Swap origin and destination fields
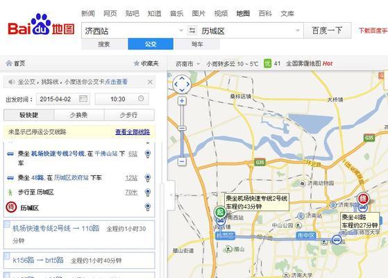This screenshot has width=388, height=278. click(192, 31)
